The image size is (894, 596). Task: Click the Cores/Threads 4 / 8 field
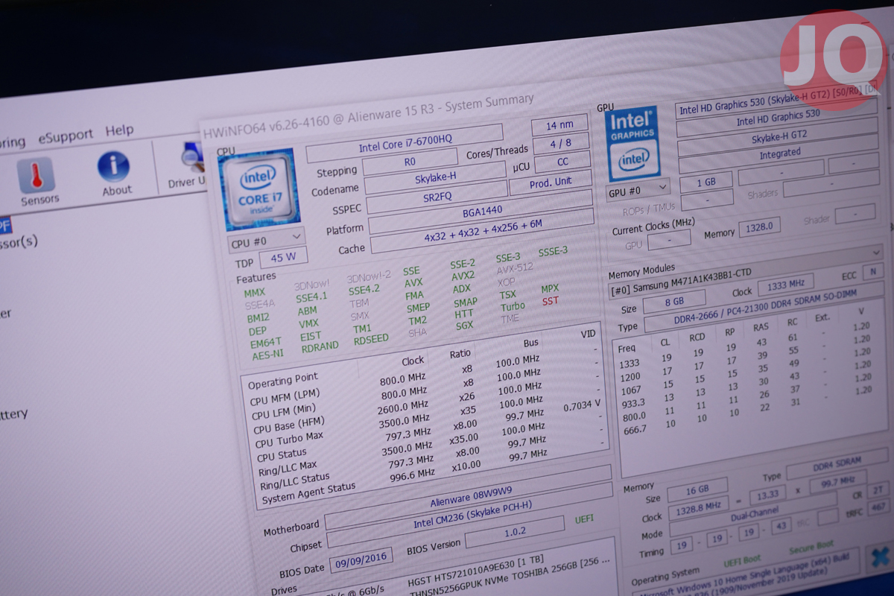point(560,143)
